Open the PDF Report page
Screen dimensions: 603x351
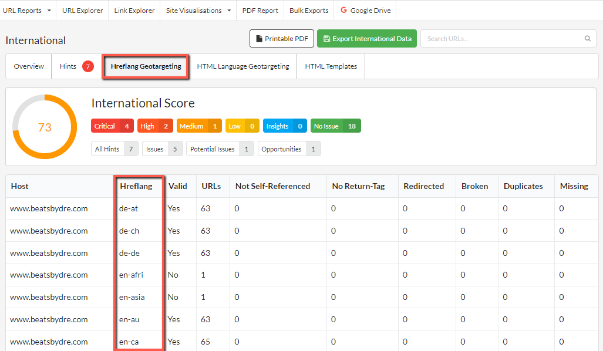pos(260,11)
